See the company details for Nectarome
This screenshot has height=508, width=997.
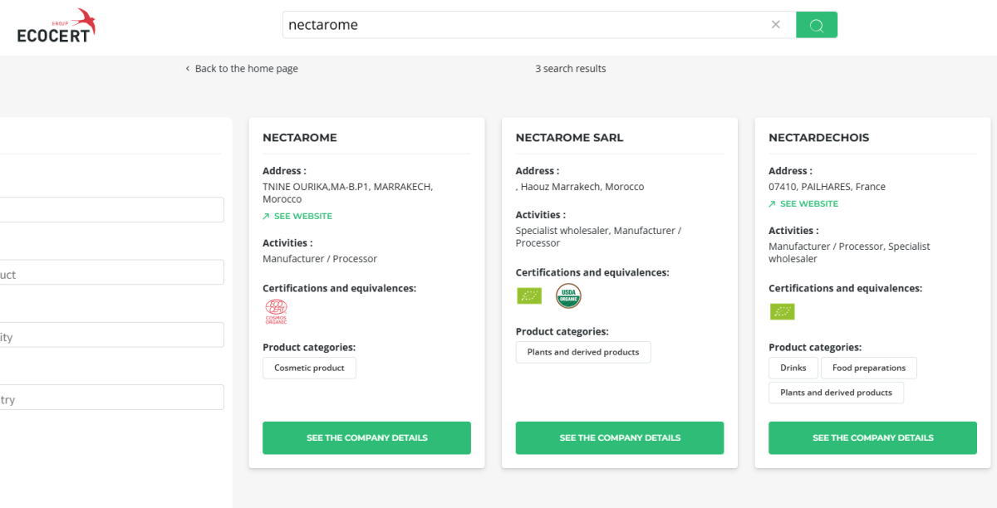(x=366, y=437)
